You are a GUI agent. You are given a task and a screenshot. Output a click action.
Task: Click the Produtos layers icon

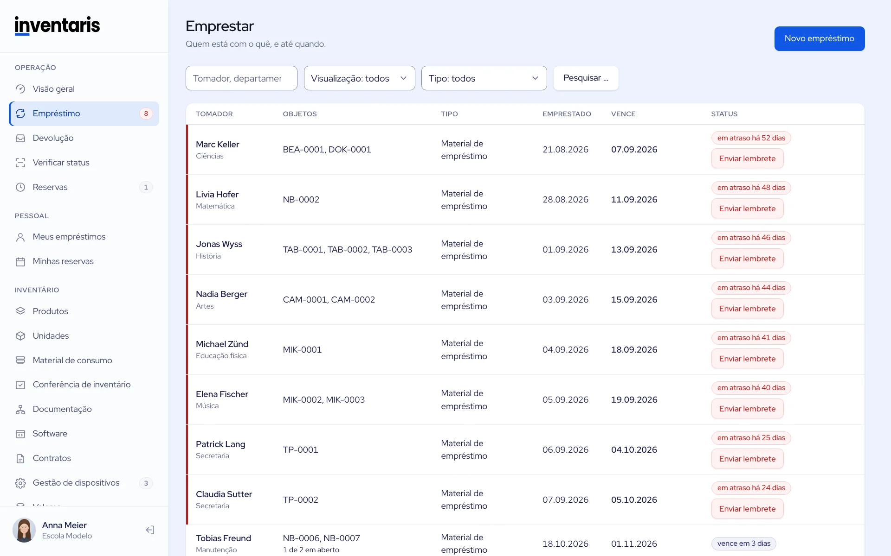coord(20,311)
